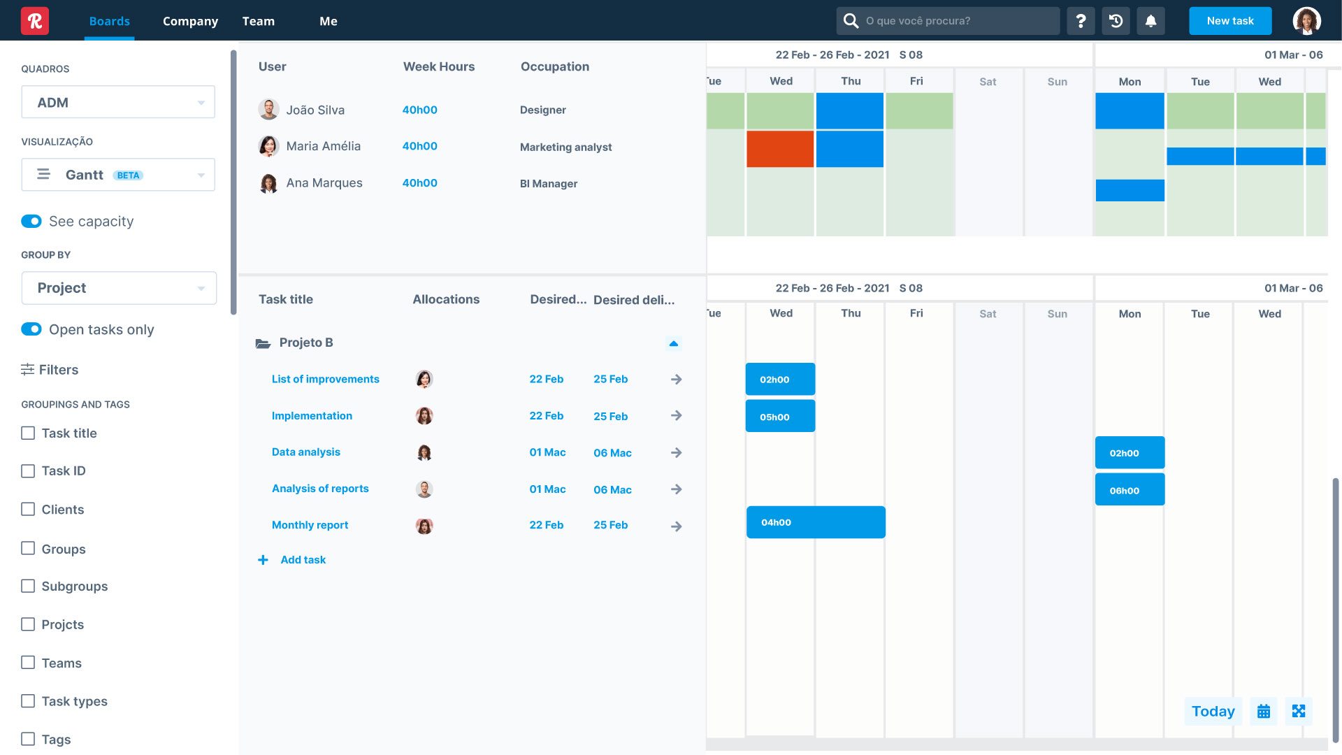Screen dimensions: 1342x755
Task: Turn off Open tasks only toggle
Action: [31, 329]
